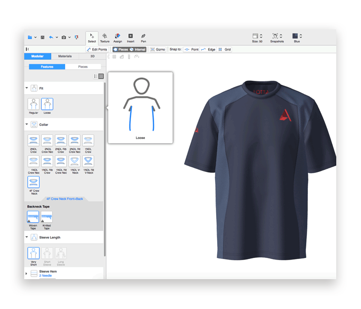Viewport: 361px width, 309px height.
Task: Click the sidebar vertical scrollbar
Action: point(105,169)
